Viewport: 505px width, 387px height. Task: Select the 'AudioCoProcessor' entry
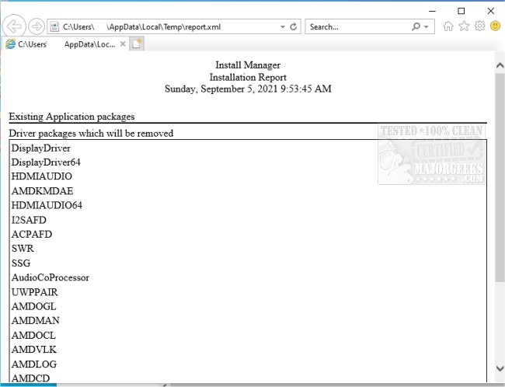tap(50, 277)
